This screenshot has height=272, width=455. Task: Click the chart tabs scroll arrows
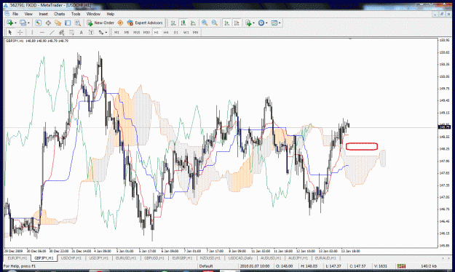click(445, 257)
